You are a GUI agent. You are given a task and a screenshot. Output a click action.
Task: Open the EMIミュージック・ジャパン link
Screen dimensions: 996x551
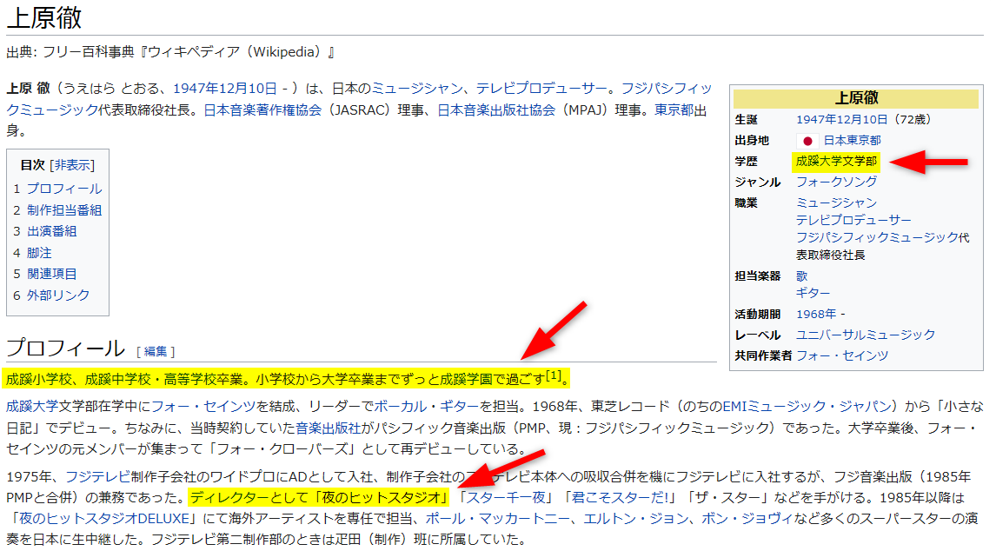coord(807,407)
